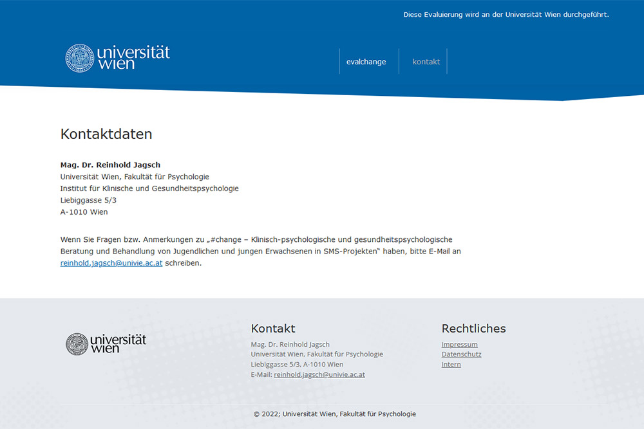The height and width of the screenshot is (429, 644).
Task: Open the Impressum link
Action: 460,345
